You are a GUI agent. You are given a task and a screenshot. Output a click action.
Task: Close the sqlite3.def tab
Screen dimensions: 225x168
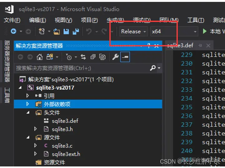click(x=208, y=46)
